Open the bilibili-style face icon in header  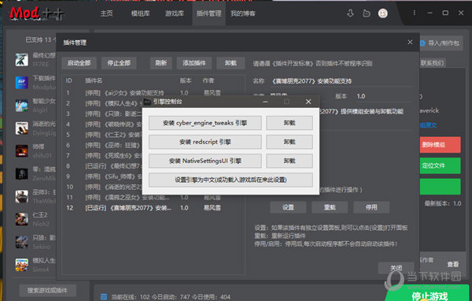pyautogui.click(x=367, y=13)
